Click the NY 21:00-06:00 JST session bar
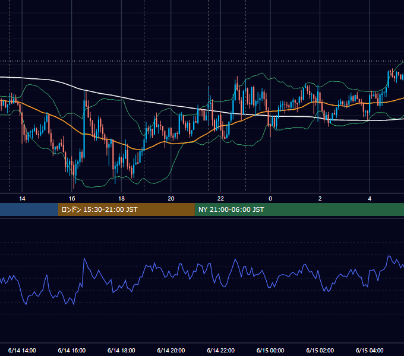The image size is (404, 356). (x=299, y=209)
